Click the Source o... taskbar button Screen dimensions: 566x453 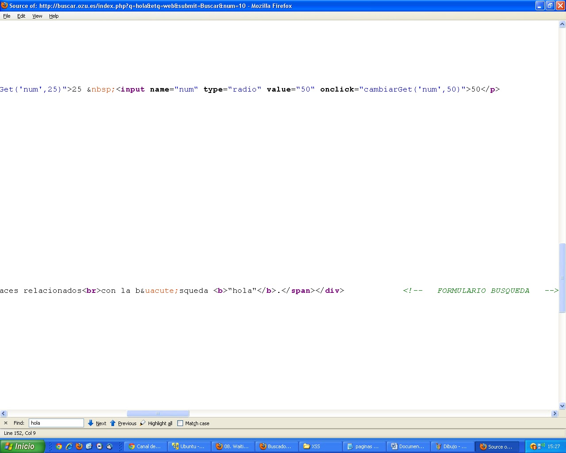(497, 446)
